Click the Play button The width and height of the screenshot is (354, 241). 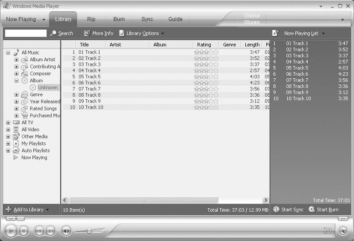(11, 231)
